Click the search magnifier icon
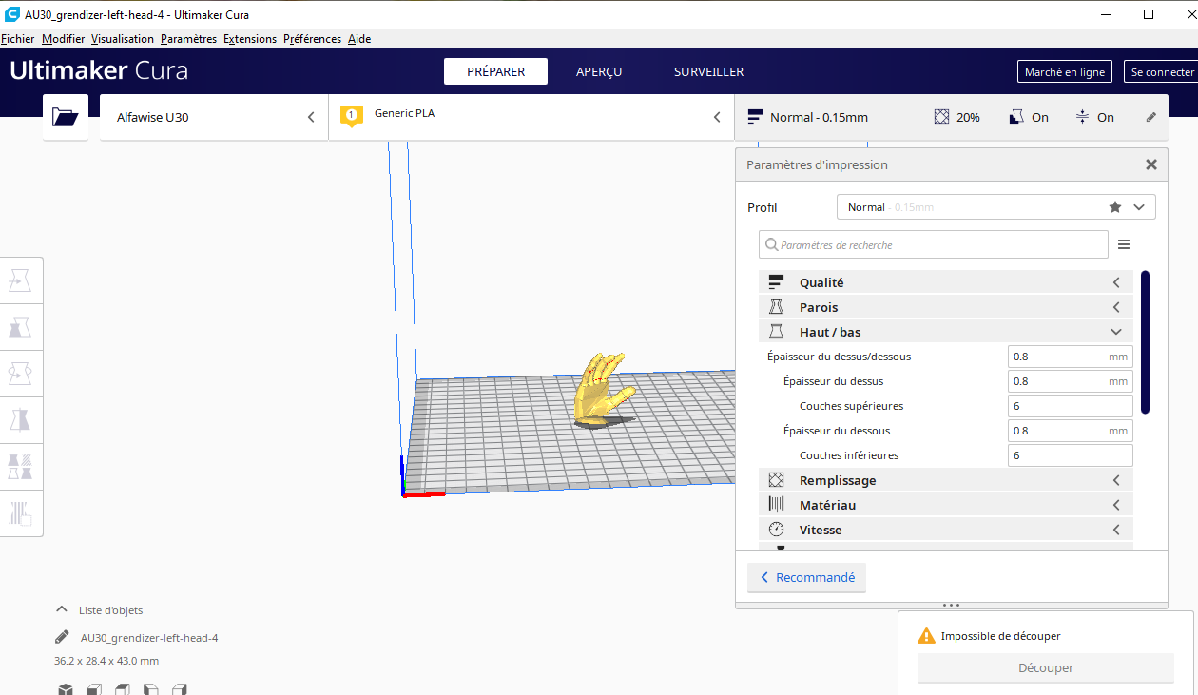Image resolution: width=1198 pixels, height=695 pixels. pyautogui.click(x=772, y=245)
